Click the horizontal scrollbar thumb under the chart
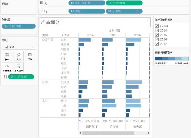 tap(108, 133)
